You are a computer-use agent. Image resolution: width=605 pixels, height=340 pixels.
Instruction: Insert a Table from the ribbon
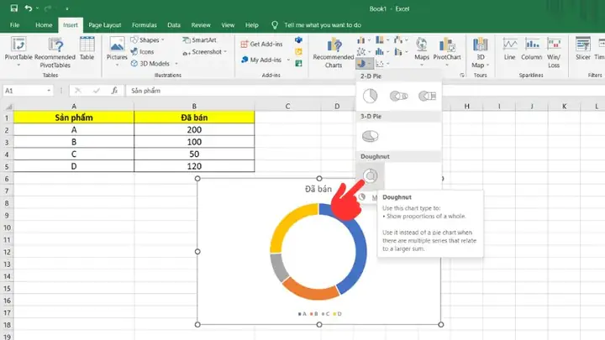pyautogui.click(x=87, y=49)
